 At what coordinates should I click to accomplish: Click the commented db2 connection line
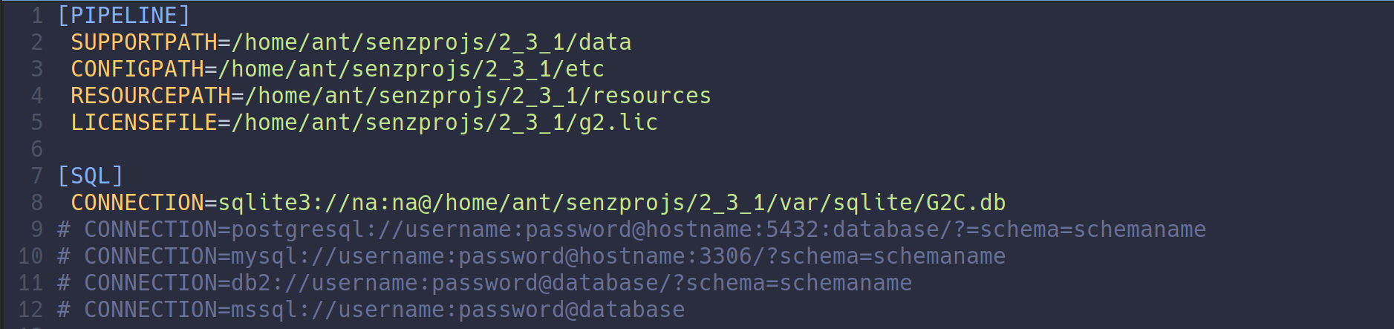click(484, 283)
